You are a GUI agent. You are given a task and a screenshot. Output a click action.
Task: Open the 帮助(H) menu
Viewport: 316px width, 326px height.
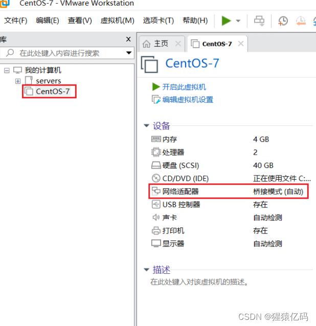pos(195,20)
